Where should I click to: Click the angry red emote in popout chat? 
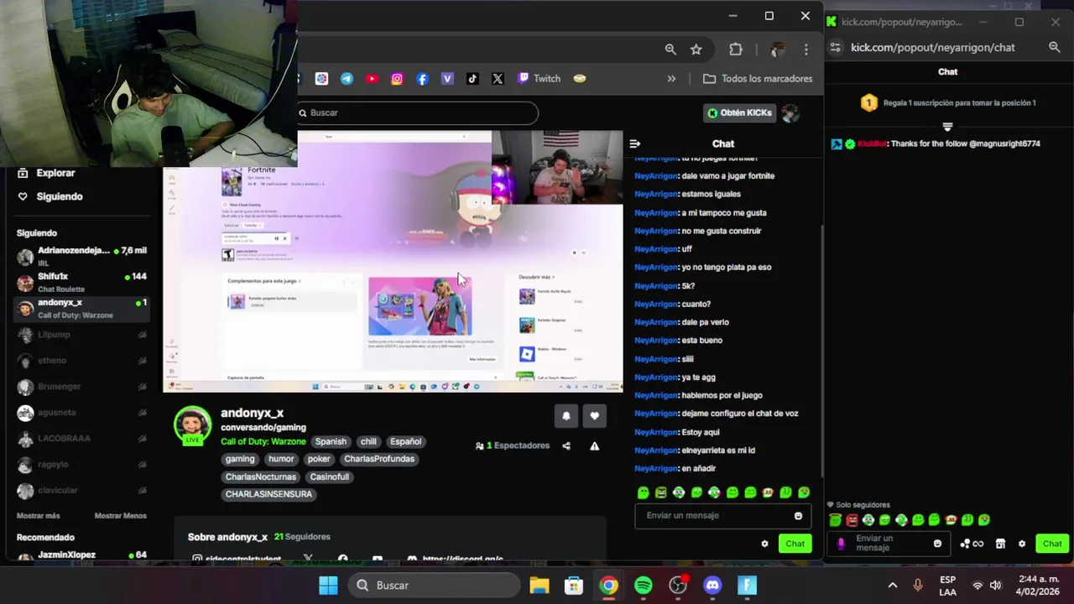click(x=852, y=520)
